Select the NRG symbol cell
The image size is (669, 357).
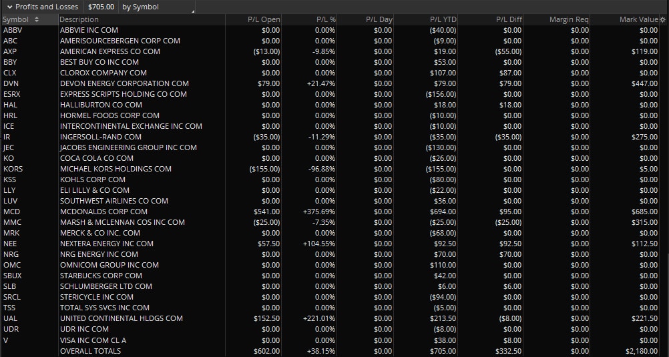tap(11, 254)
